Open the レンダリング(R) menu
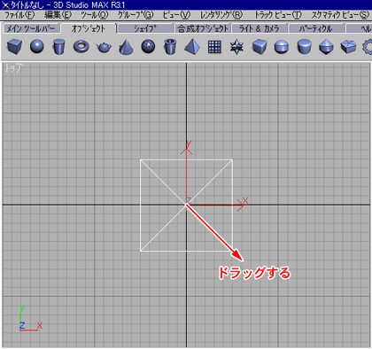 pos(221,14)
